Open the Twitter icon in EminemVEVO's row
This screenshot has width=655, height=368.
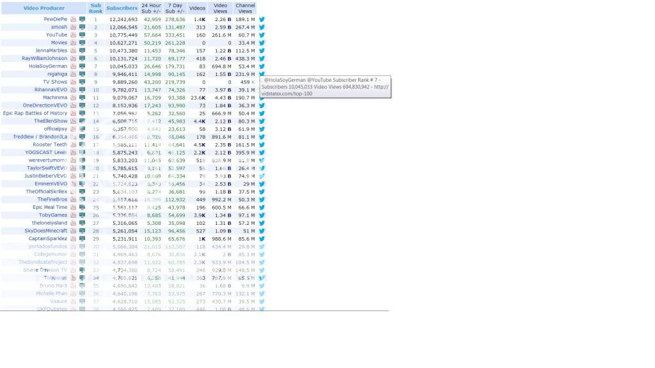click(262, 184)
